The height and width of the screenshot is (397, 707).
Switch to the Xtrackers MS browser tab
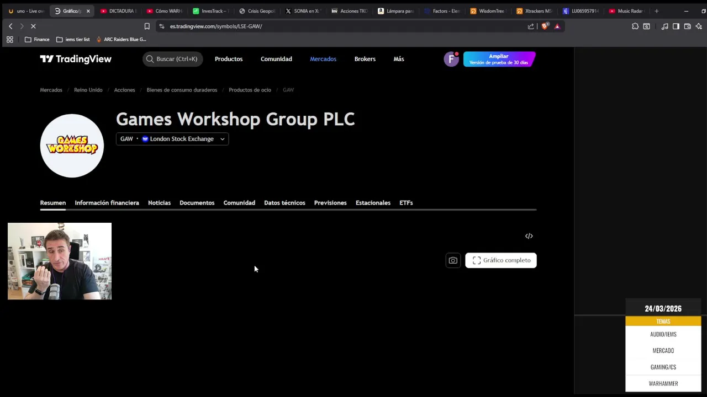(x=535, y=11)
